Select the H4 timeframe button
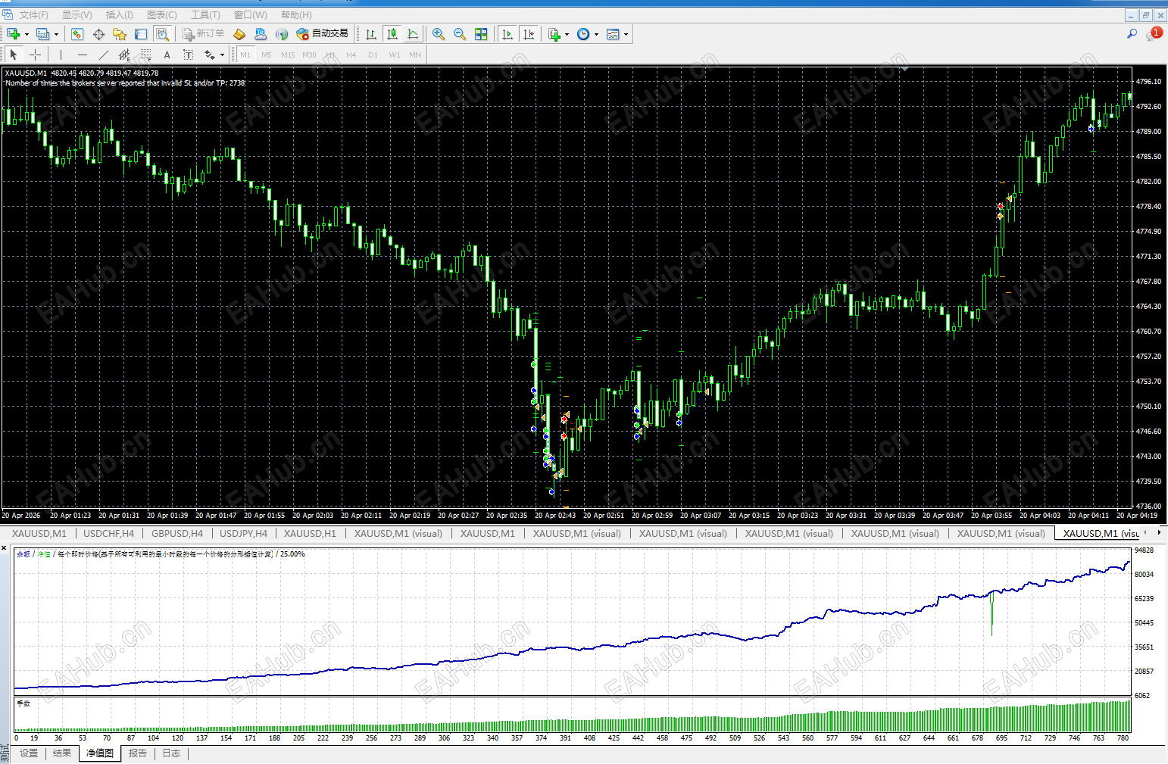This screenshot has width=1168, height=764. point(351,55)
